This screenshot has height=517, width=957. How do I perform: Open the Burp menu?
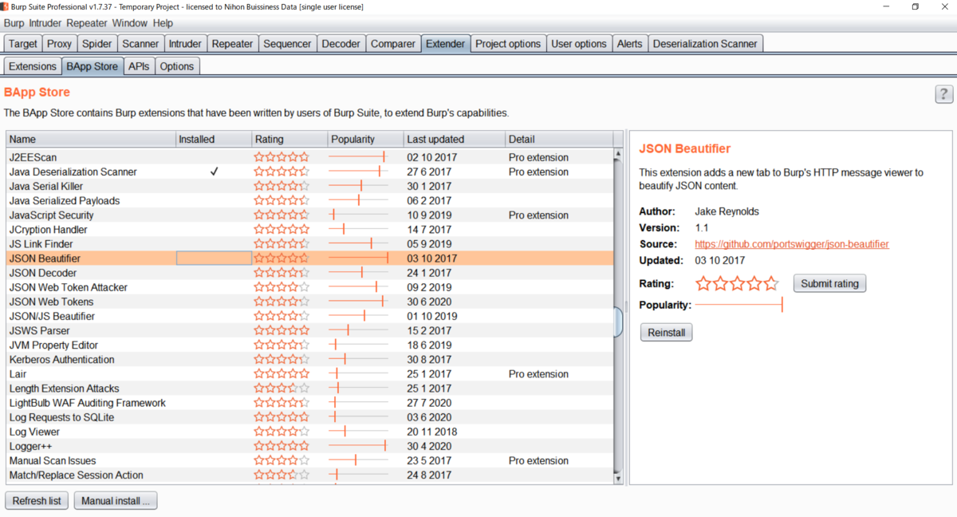[x=14, y=23]
